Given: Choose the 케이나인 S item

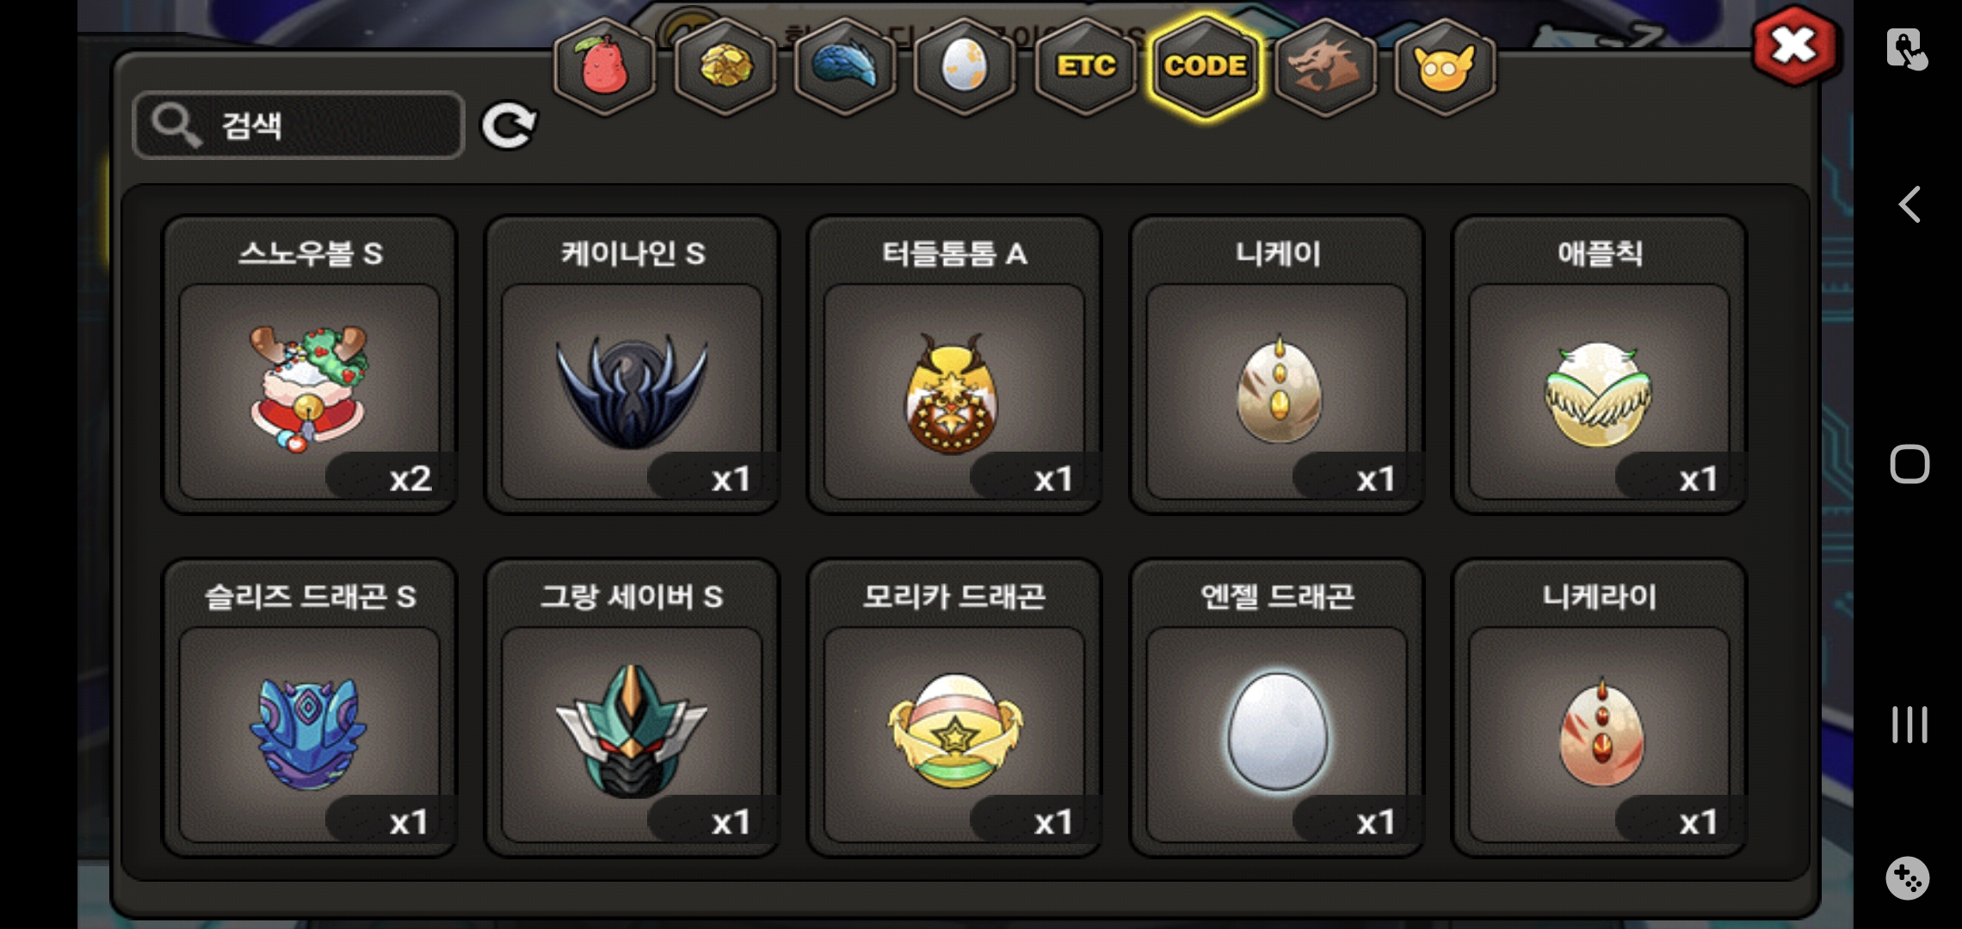Looking at the screenshot, I should [632, 365].
